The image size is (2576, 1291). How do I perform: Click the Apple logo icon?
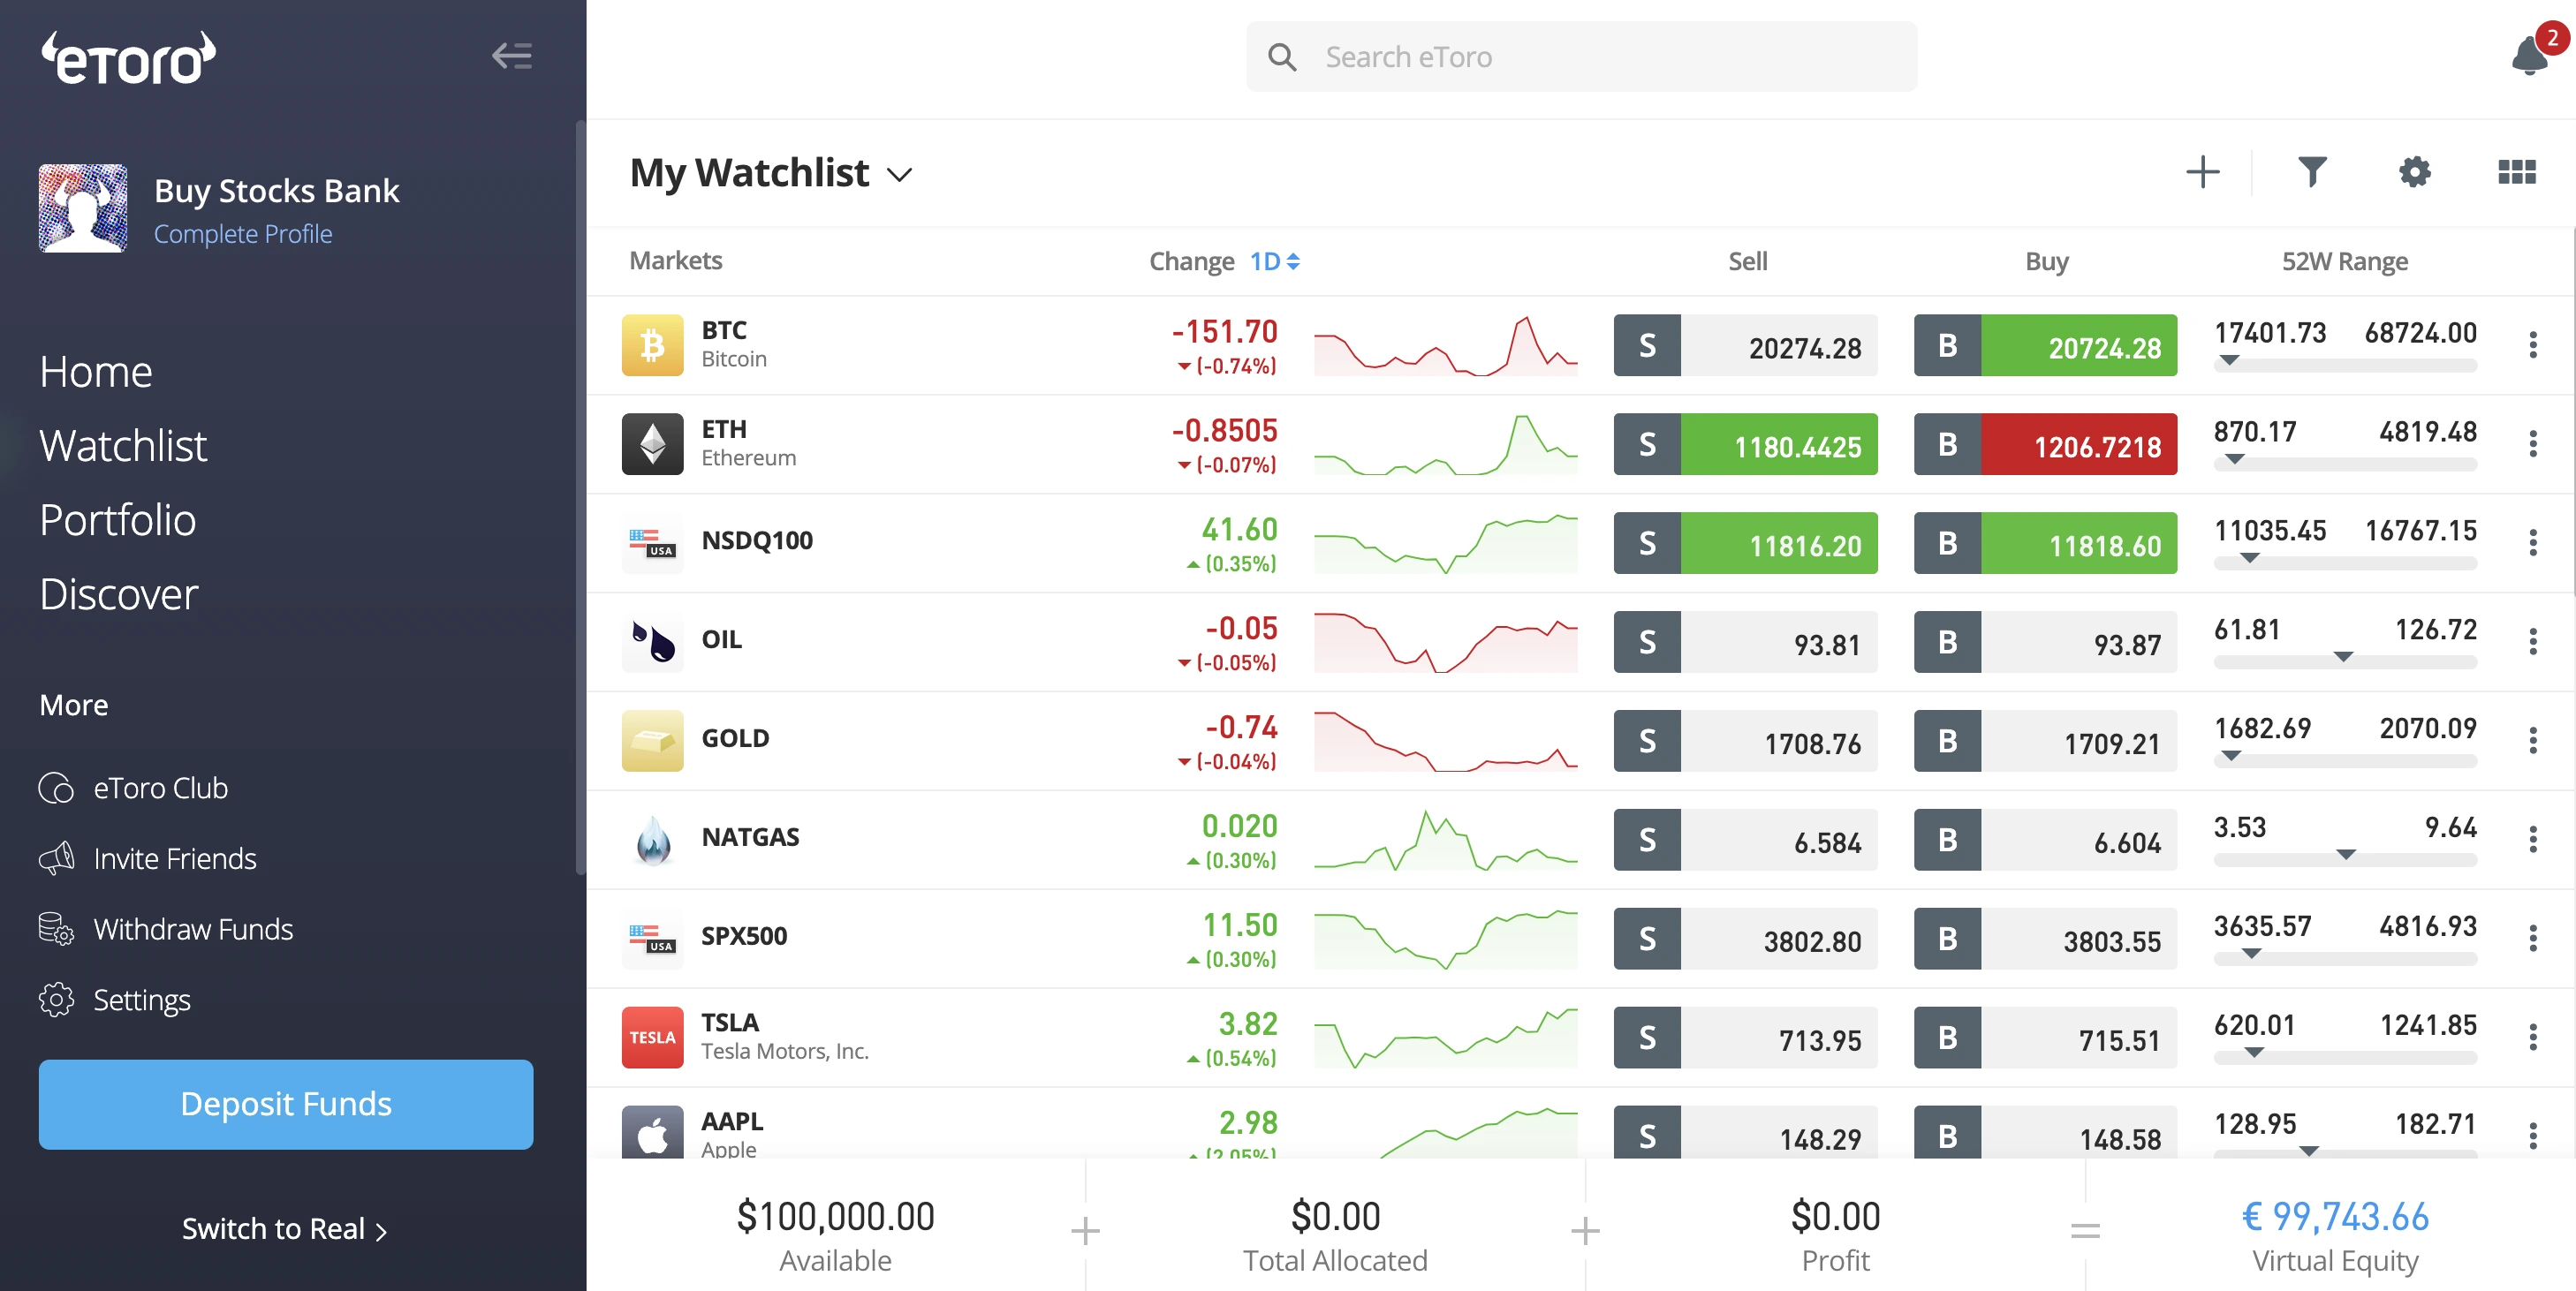click(652, 1132)
